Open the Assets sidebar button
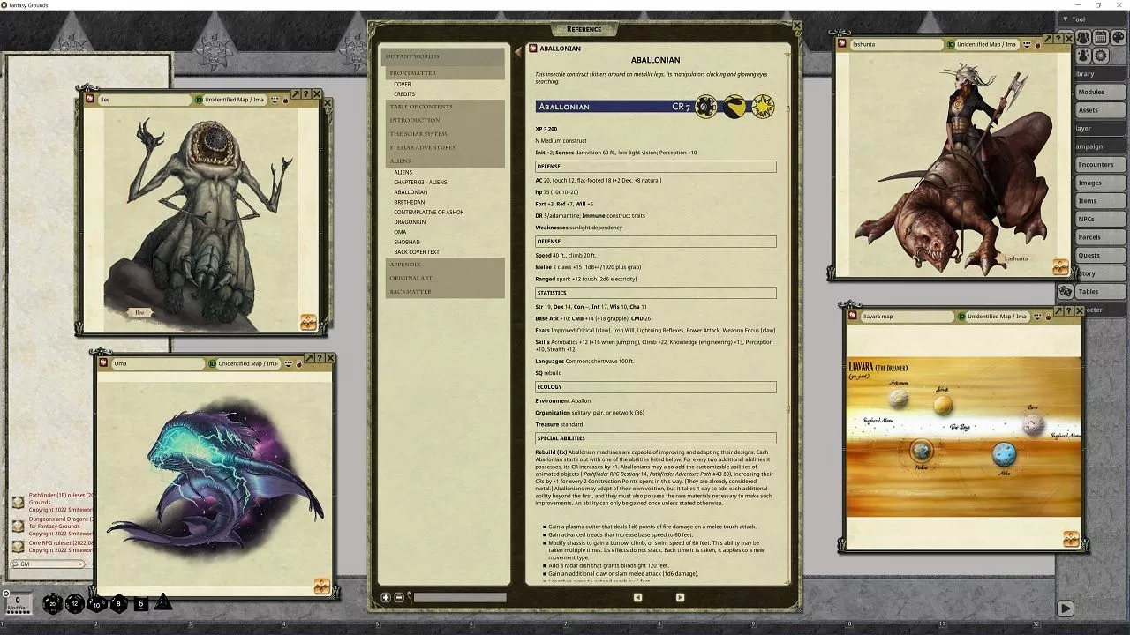Image resolution: width=1130 pixels, height=635 pixels. pyautogui.click(x=1100, y=110)
